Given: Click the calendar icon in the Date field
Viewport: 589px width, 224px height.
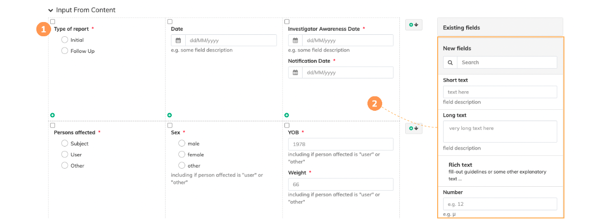Looking at the screenshot, I should pyautogui.click(x=178, y=40).
